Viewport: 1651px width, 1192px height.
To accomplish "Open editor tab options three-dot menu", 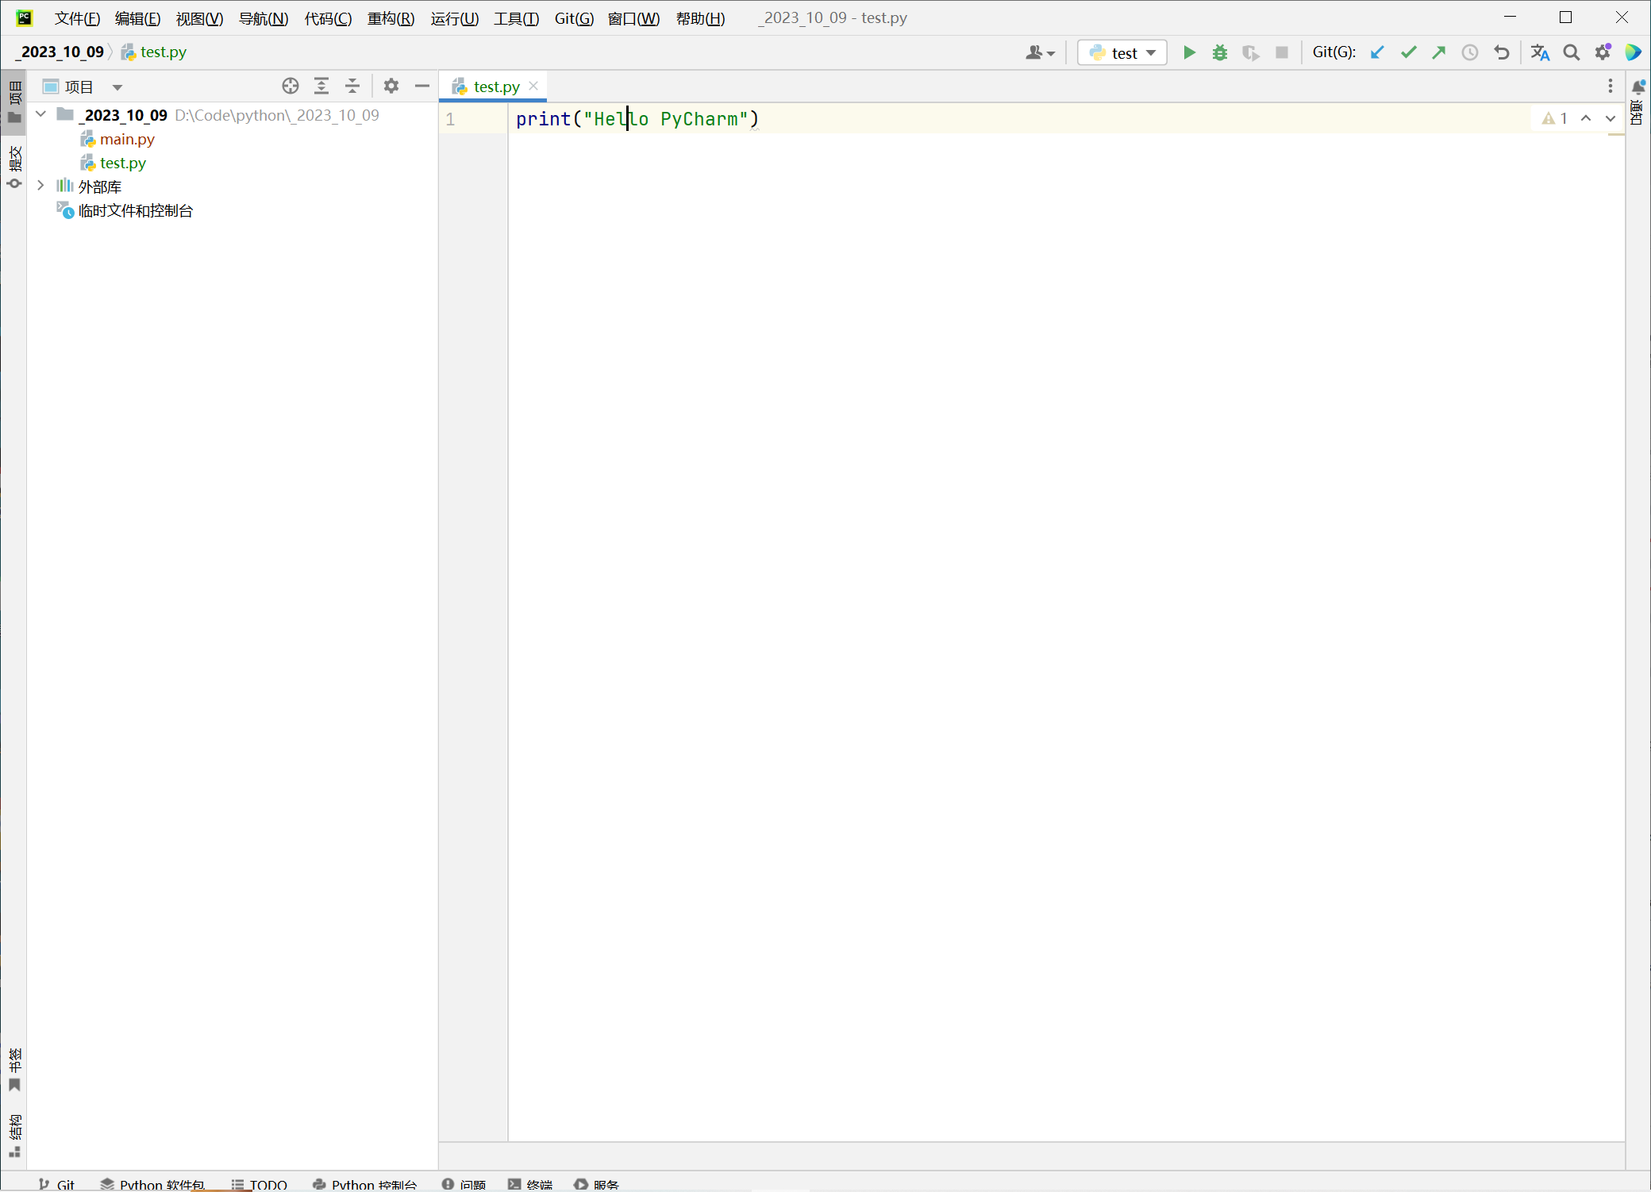I will pos(1611,86).
